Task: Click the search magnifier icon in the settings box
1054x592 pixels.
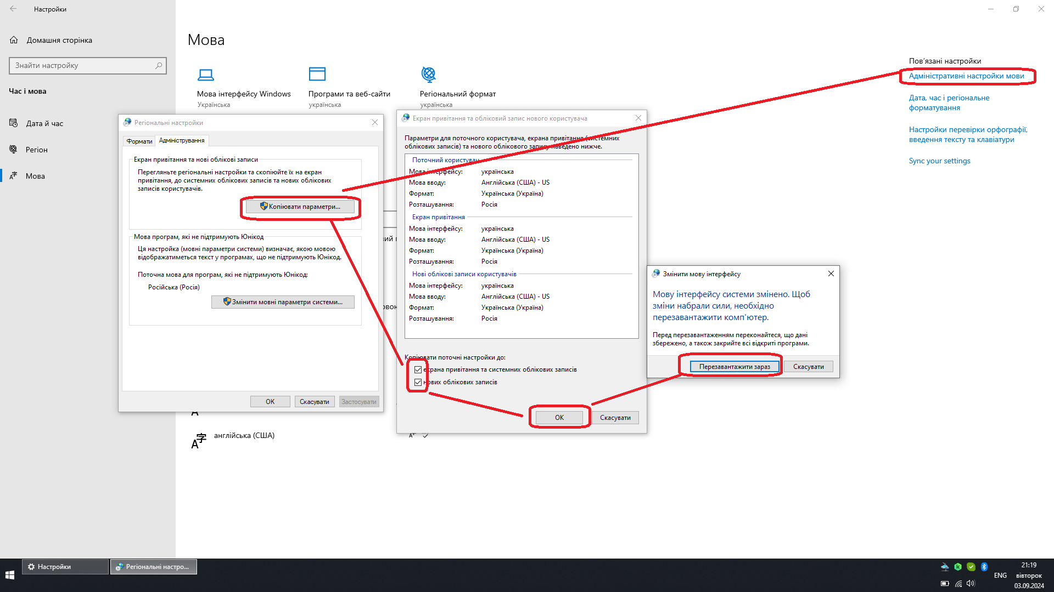Action: [159, 65]
